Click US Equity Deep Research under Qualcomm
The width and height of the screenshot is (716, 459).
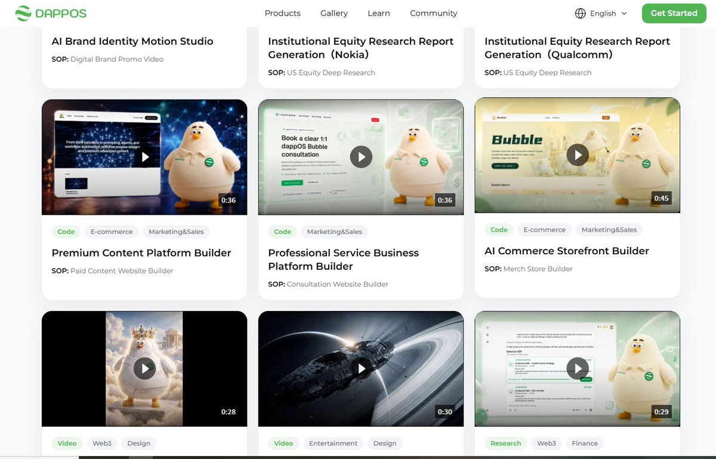(x=547, y=73)
